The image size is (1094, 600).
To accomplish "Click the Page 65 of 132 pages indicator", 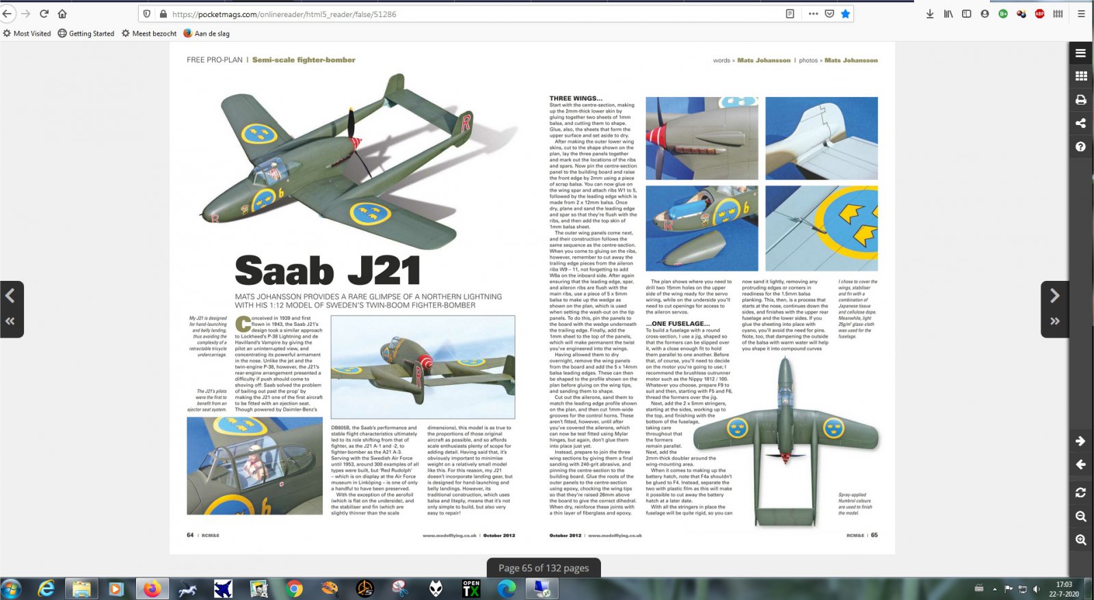I will [544, 568].
